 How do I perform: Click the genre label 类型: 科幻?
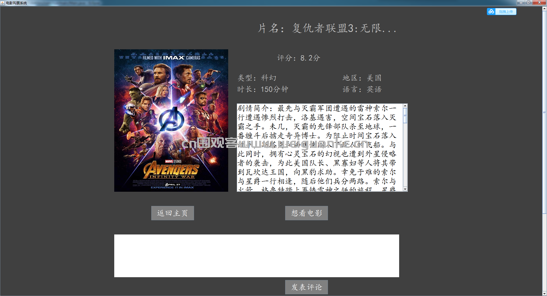coord(257,78)
